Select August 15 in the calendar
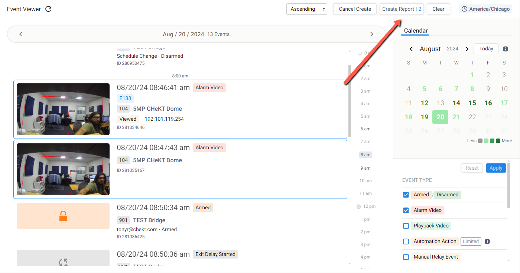520x273 pixels. coord(472,103)
